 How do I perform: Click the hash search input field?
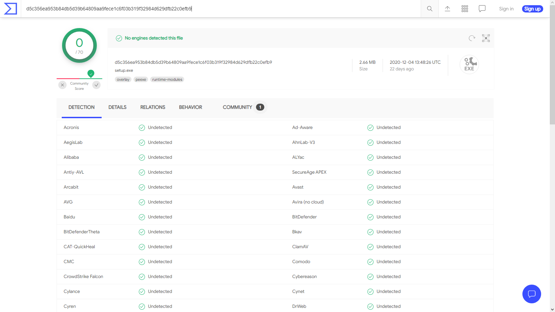222,9
